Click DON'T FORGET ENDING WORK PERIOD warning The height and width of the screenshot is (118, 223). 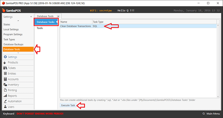[40, 113]
